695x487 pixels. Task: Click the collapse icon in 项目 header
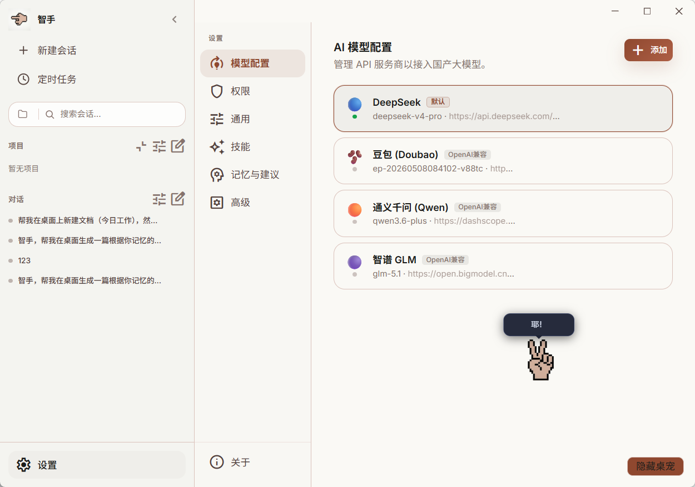click(141, 146)
